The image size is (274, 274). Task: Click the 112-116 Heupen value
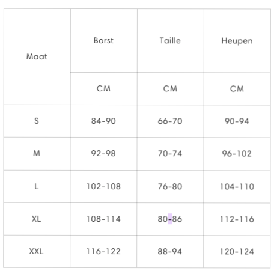pos(237,219)
